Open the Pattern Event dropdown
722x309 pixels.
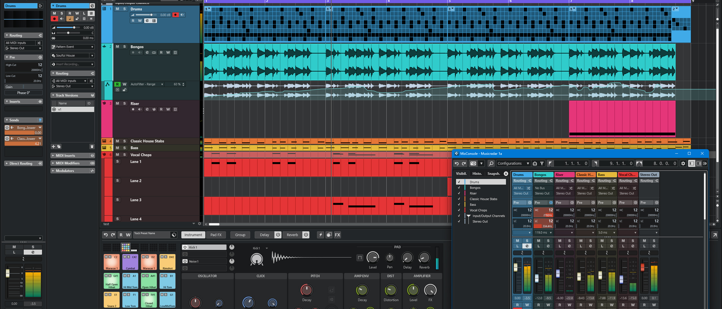[73, 47]
